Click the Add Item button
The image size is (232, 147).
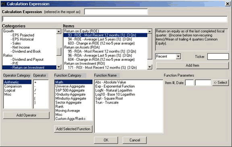click(x=193, y=65)
